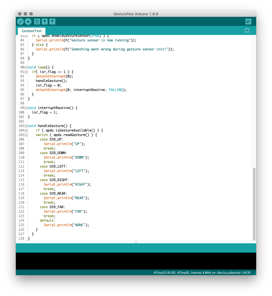This screenshot has height=296, width=272.
Task: Open the Serial Monitor magnifier icon
Action: point(248,21)
